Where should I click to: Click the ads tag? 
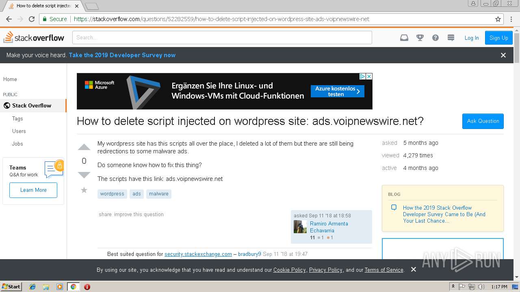click(136, 194)
